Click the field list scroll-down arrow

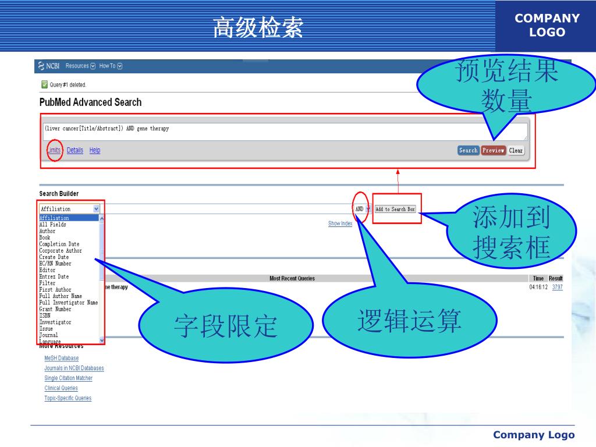[101, 340]
